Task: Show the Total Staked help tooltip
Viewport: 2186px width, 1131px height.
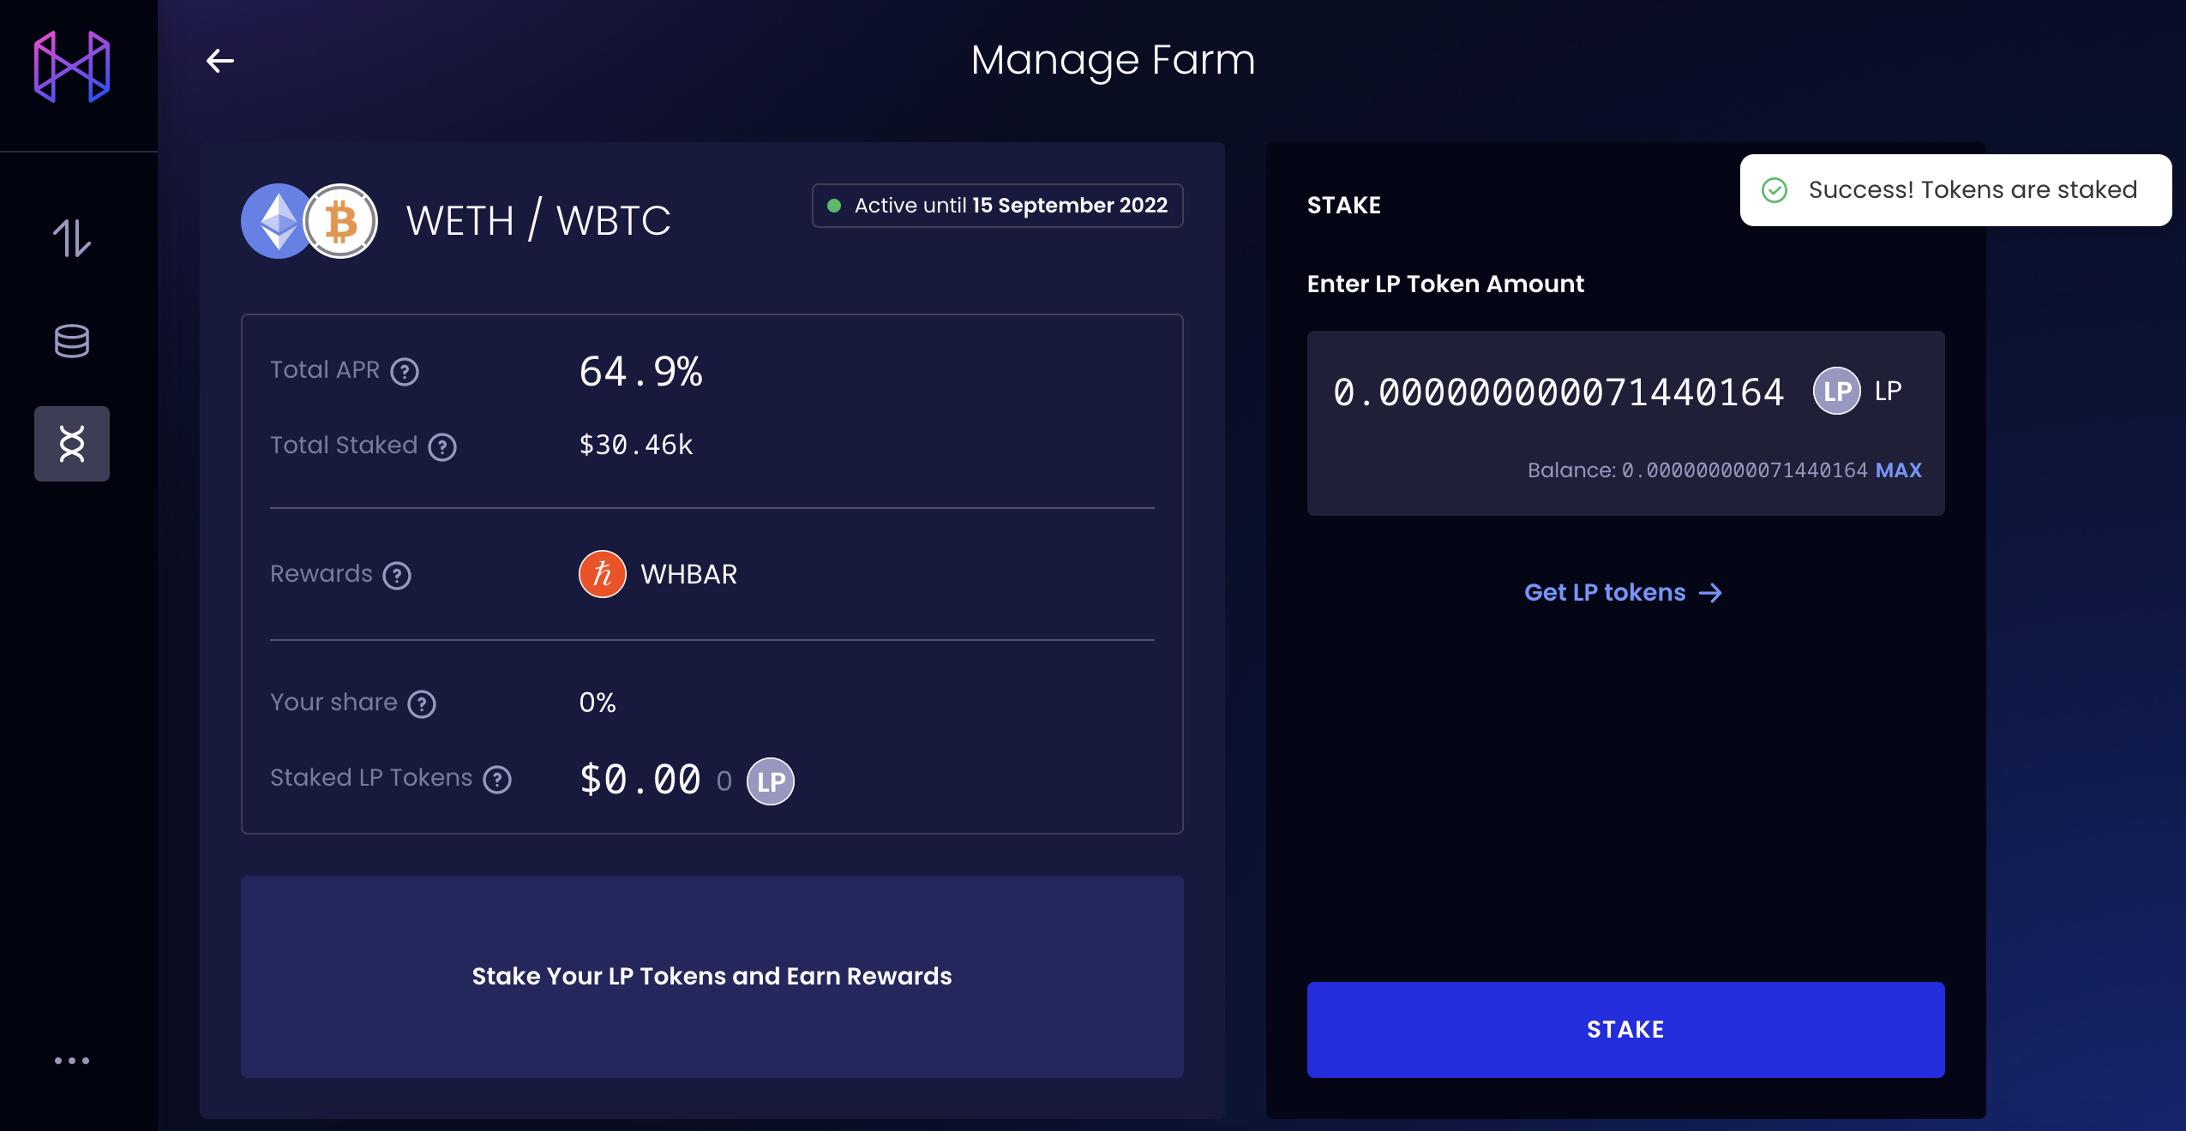Action: tap(442, 446)
